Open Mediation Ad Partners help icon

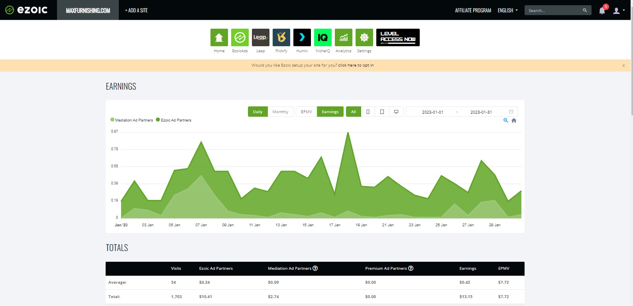click(x=315, y=268)
